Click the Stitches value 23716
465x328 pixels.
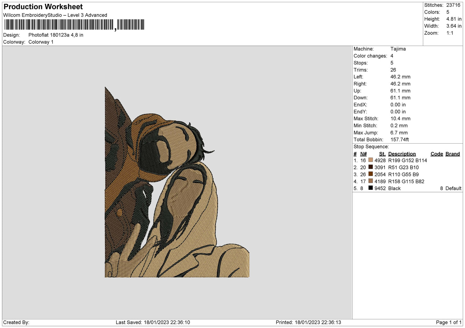(453, 5)
